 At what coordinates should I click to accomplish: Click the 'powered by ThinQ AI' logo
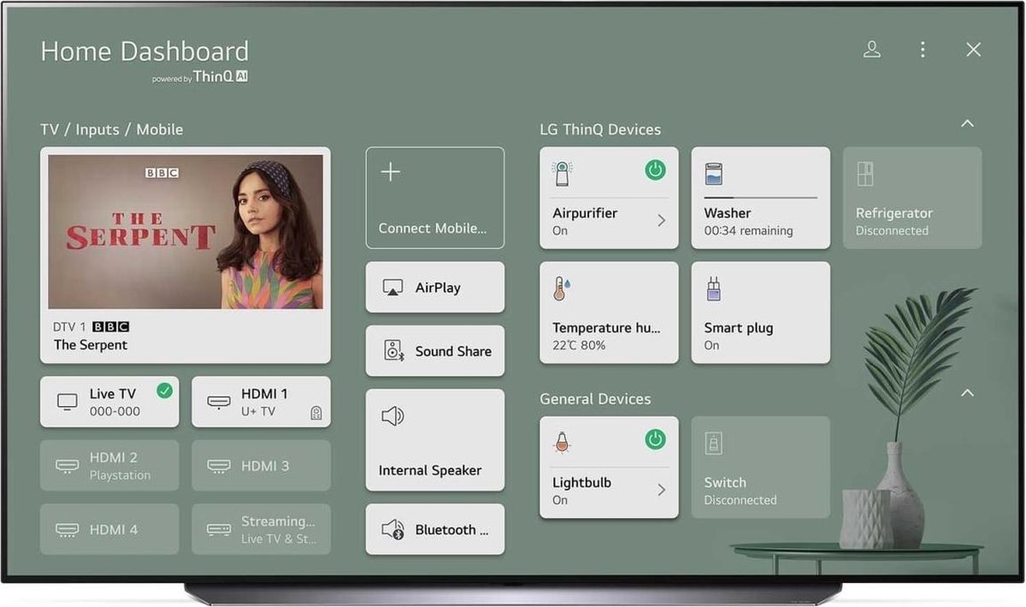point(200,77)
